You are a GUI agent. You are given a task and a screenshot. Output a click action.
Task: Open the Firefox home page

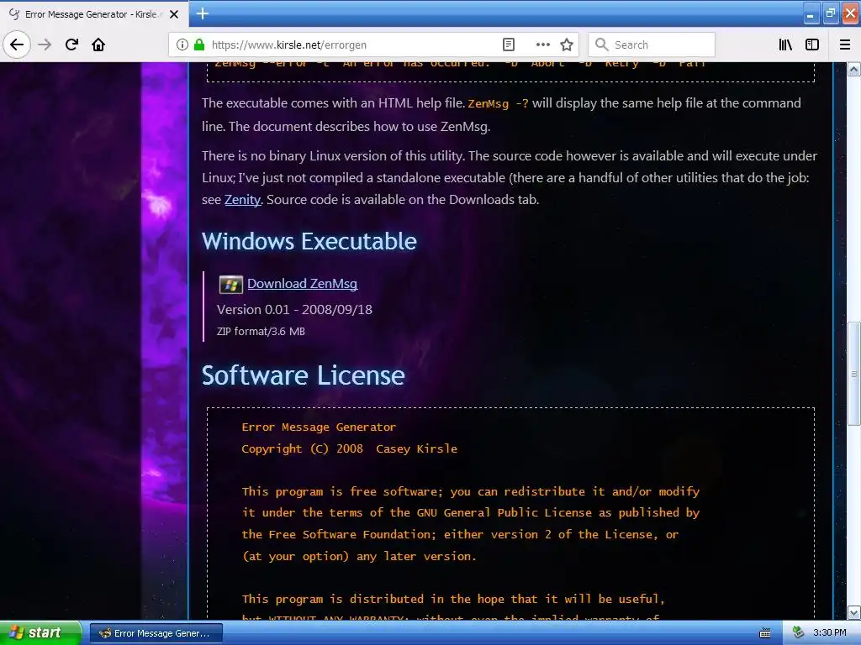(x=98, y=45)
